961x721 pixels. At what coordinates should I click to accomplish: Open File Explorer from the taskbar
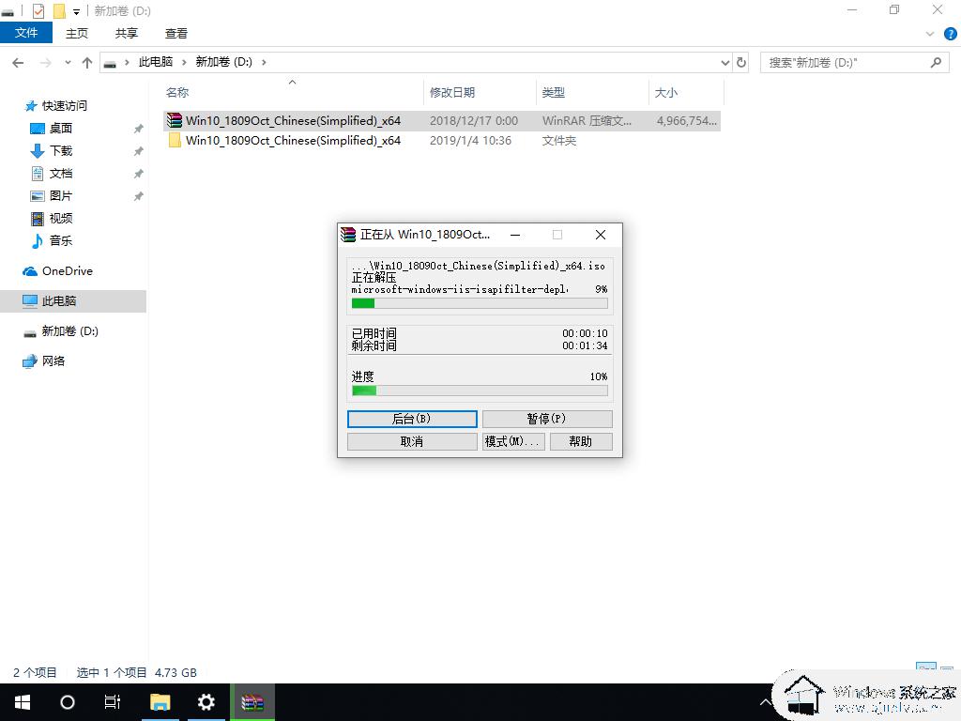160,702
